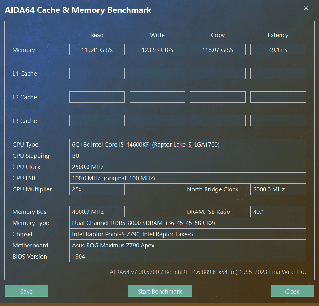Viewport: 319px width, 306px height.
Task: Click the Latency column header
Action: [278, 35]
